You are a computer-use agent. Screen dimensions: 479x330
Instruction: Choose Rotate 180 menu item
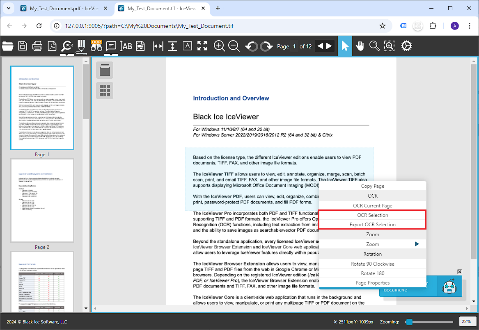pyautogui.click(x=372, y=273)
